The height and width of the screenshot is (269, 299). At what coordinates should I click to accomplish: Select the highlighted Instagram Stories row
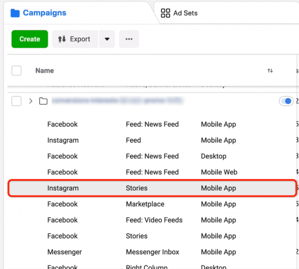click(x=151, y=188)
